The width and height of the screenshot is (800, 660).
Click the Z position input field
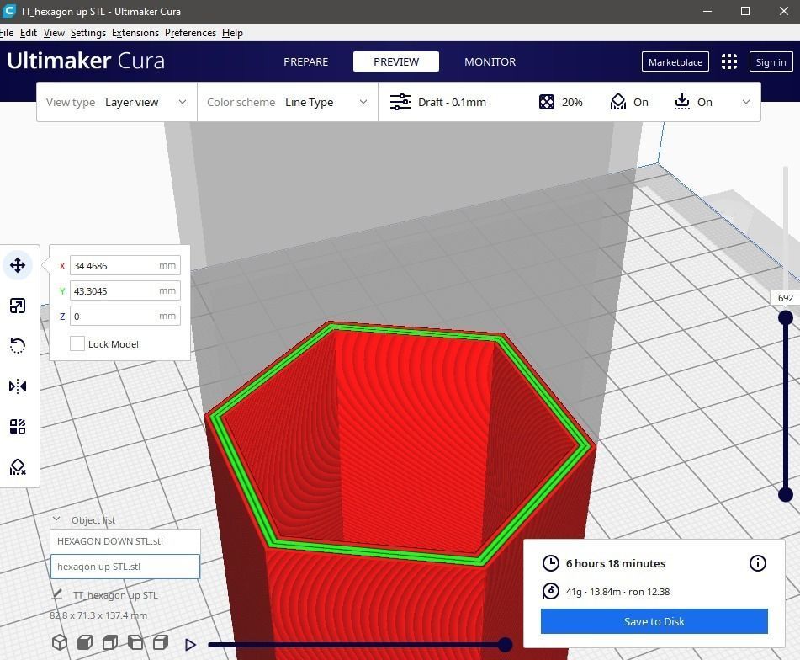(x=125, y=317)
